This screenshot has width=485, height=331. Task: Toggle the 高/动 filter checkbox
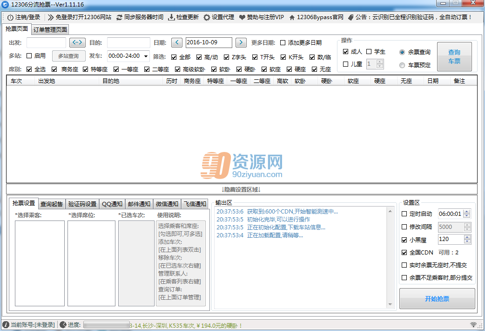coord(199,57)
